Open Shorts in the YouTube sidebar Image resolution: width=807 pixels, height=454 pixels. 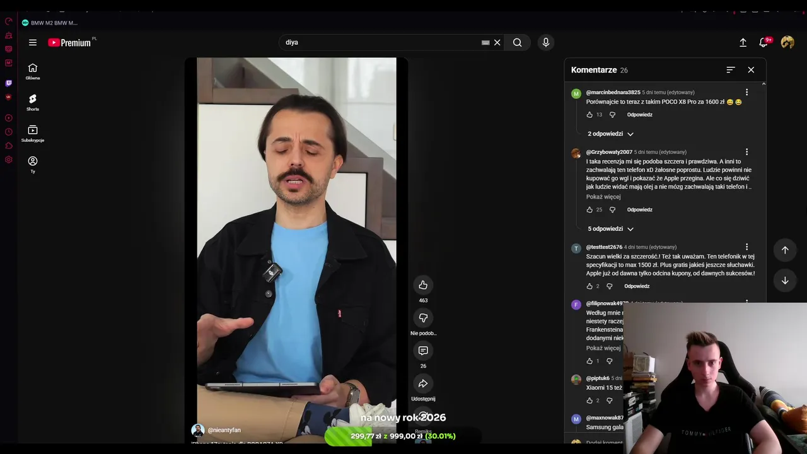point(33,103)
